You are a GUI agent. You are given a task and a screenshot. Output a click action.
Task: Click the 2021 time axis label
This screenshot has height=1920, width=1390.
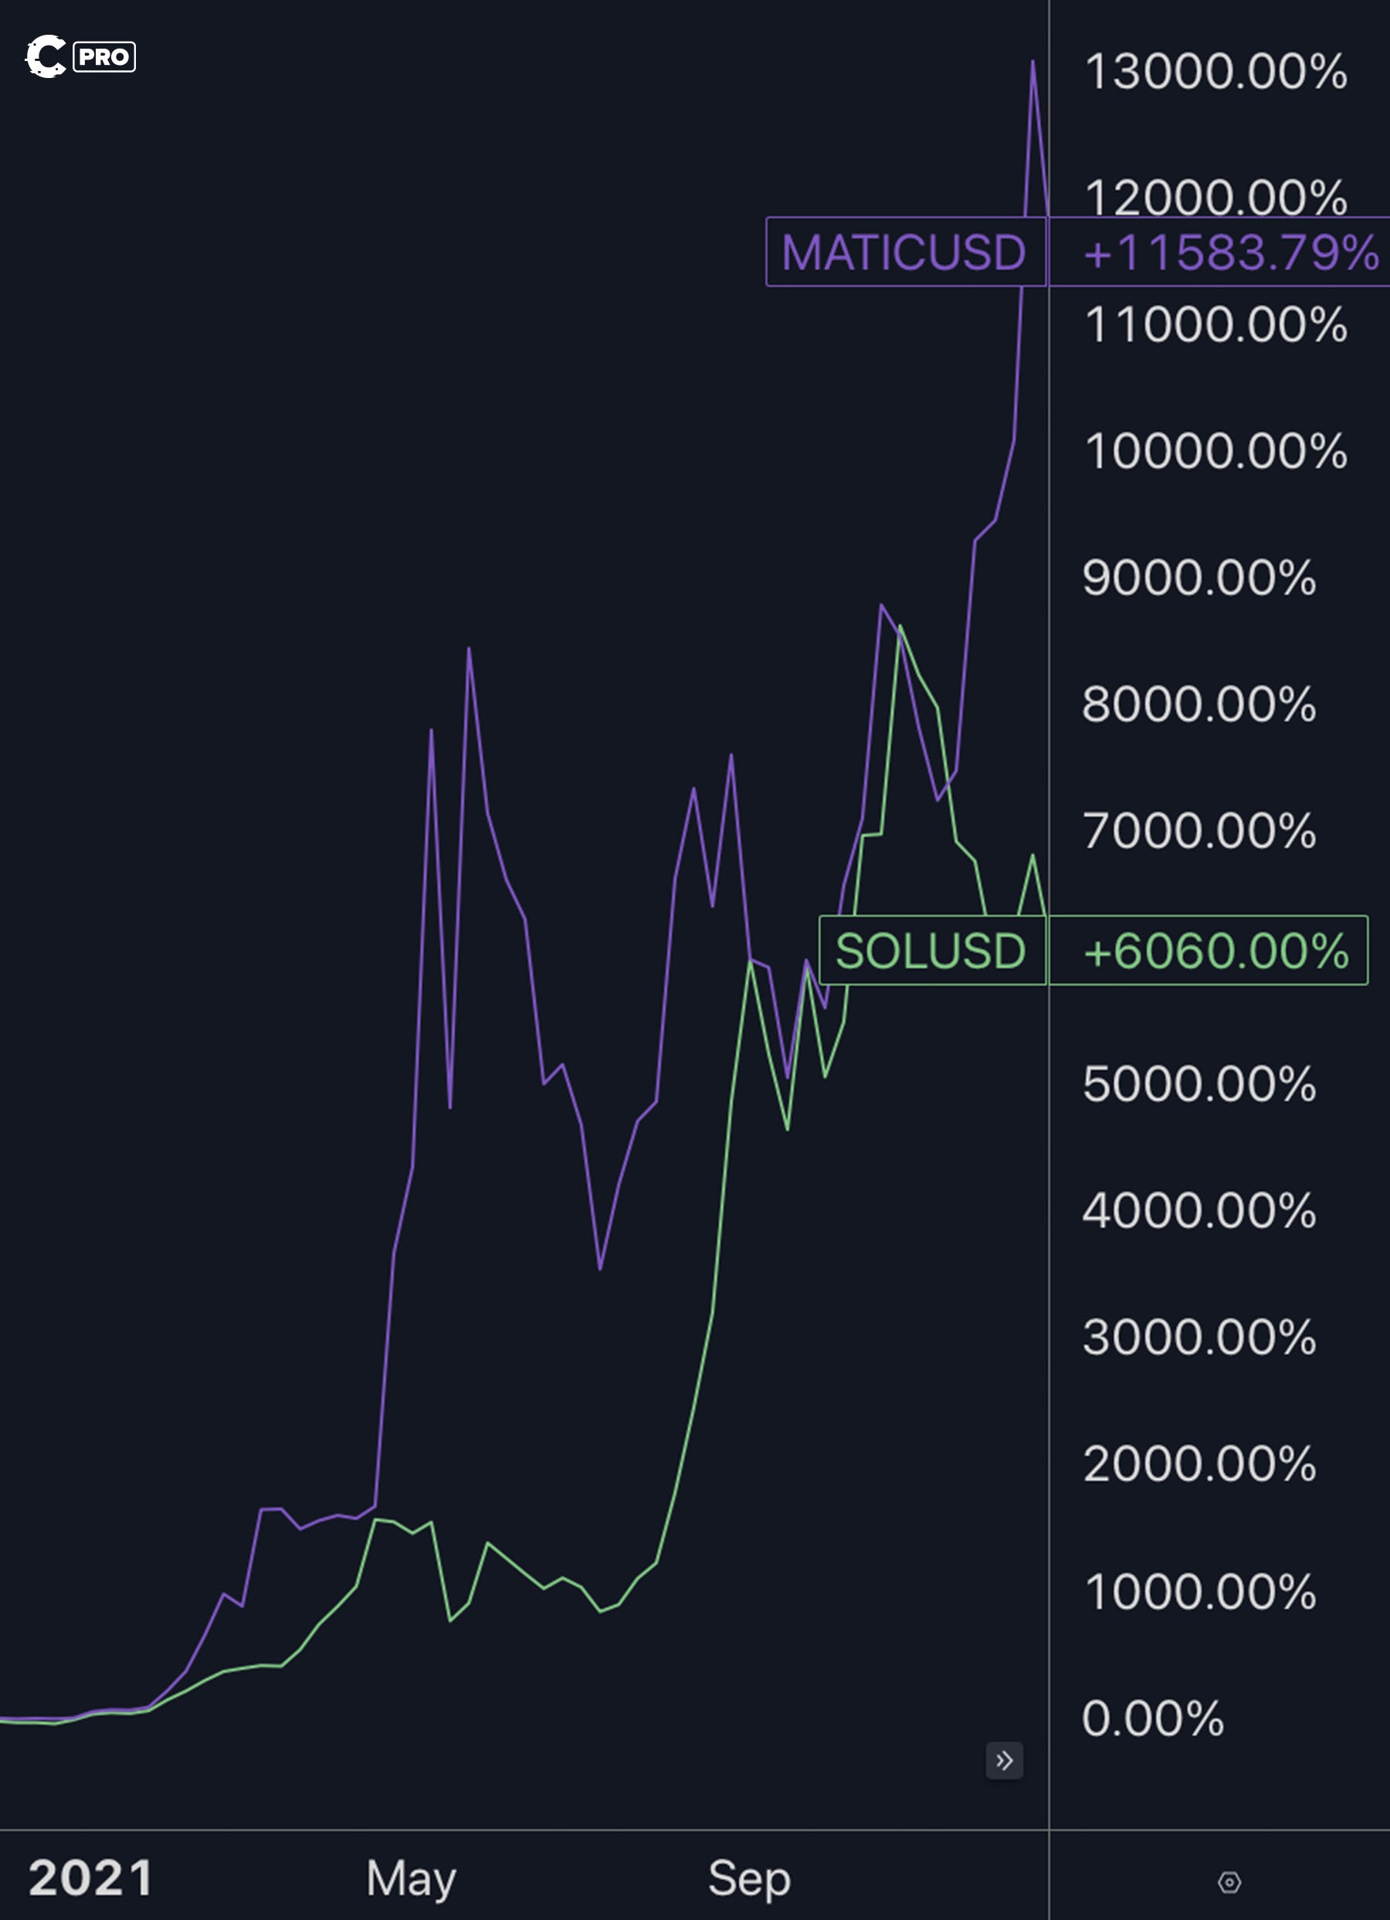(90, 1878)
